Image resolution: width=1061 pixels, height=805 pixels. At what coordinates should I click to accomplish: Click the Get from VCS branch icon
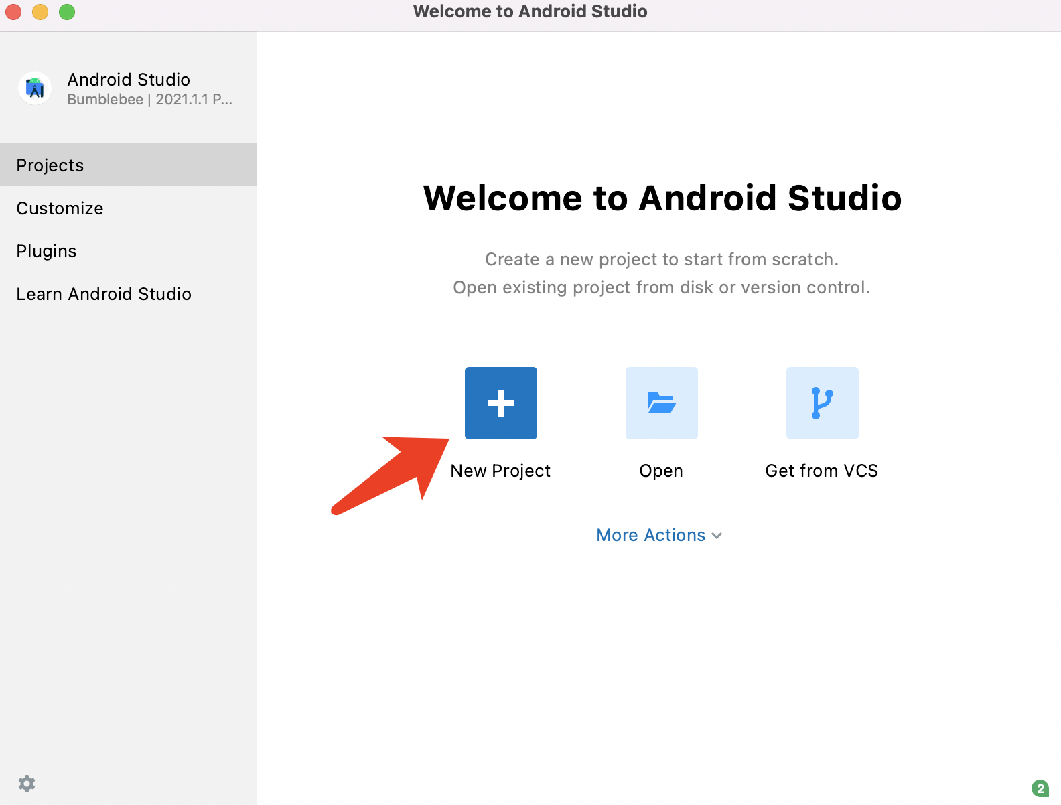pyautogui.click(x=823, y=403)
